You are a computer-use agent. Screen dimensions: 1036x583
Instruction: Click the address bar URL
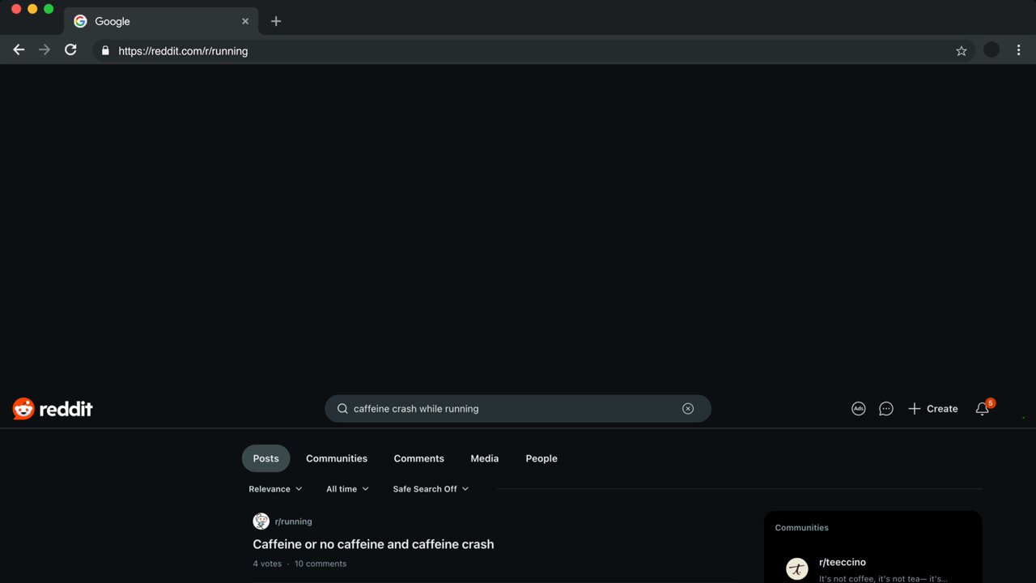[183, 51]
